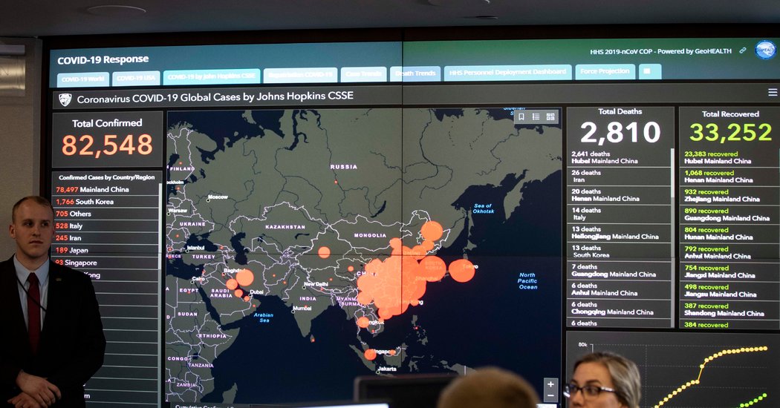Click the New Delhi label on map
Screen dimensions: 780x408
(316, 284)
